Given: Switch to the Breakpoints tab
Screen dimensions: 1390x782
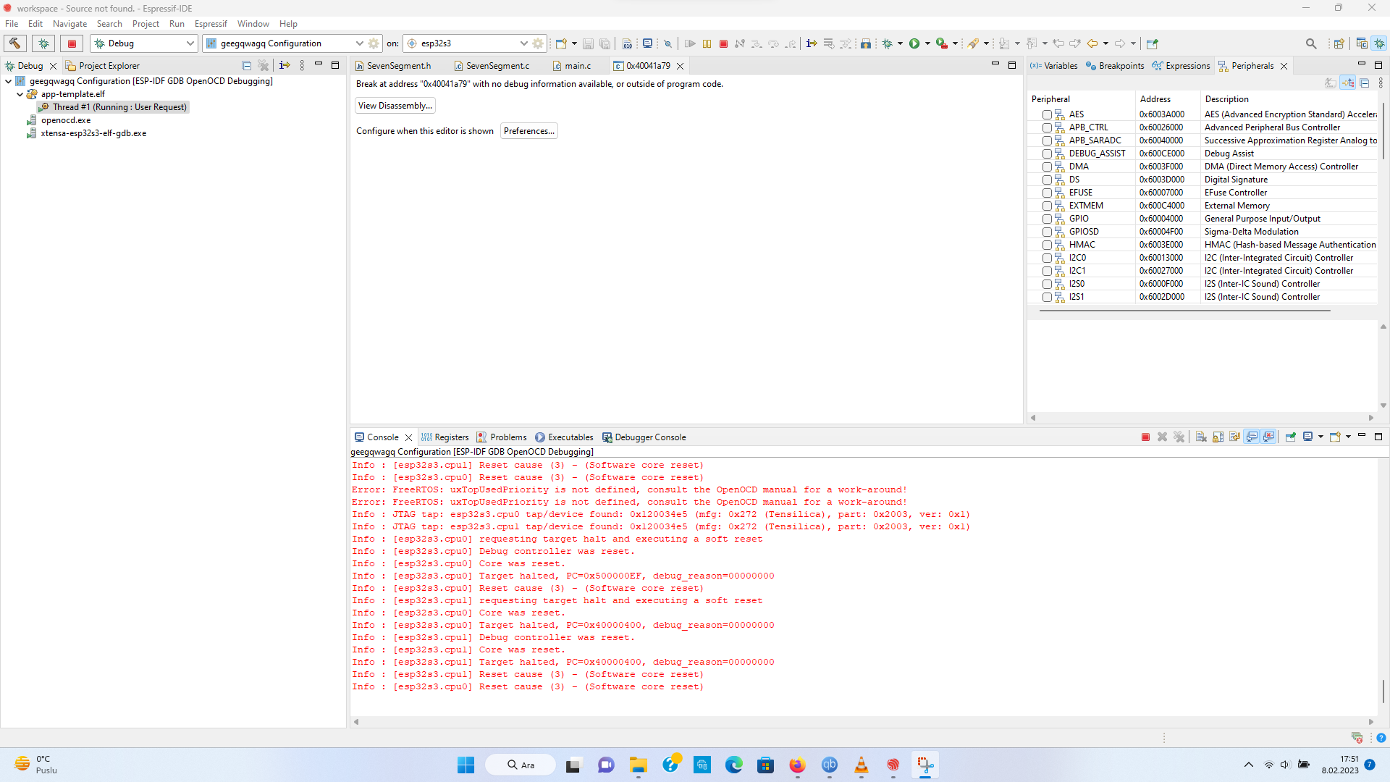Looking at the screenshot, I should pyautogui.click(x=1115, y=66).
